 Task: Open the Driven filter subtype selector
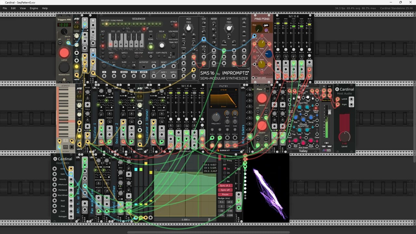pos(224,106)
